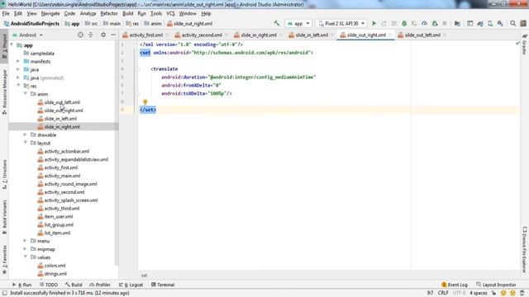Image resolution: width=529 pixels, height=297 pixels.
Task: Click Attach Debugger to Android Process icon
Action: (435, 24)
